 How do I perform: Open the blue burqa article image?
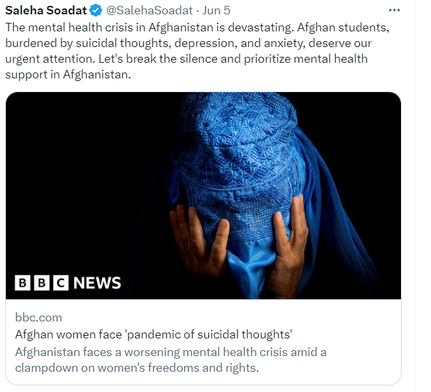203,195
